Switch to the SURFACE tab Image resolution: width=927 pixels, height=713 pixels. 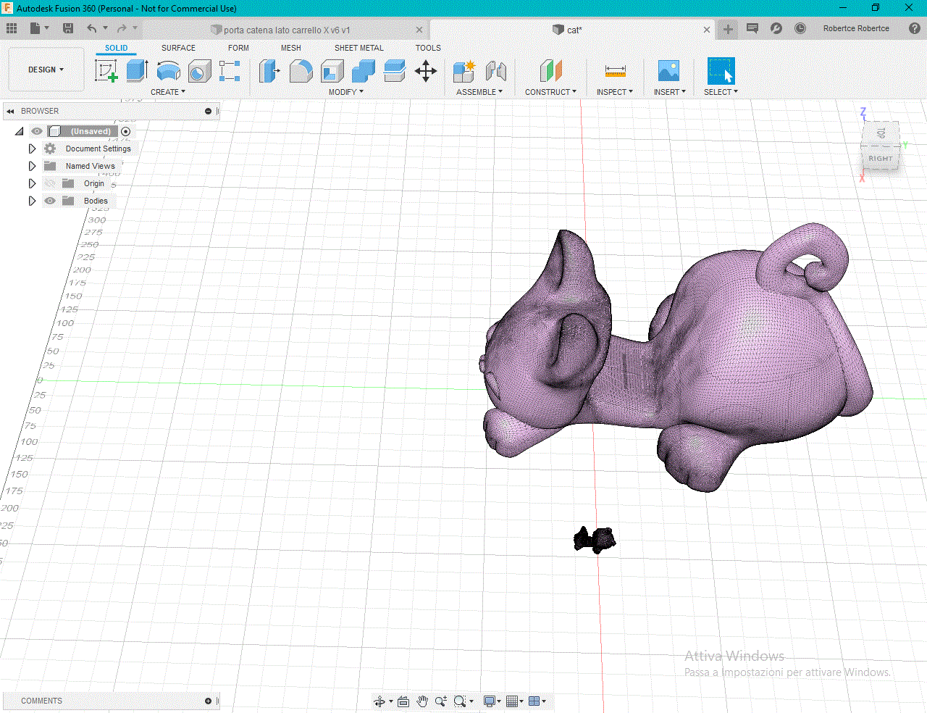(178, 48)
